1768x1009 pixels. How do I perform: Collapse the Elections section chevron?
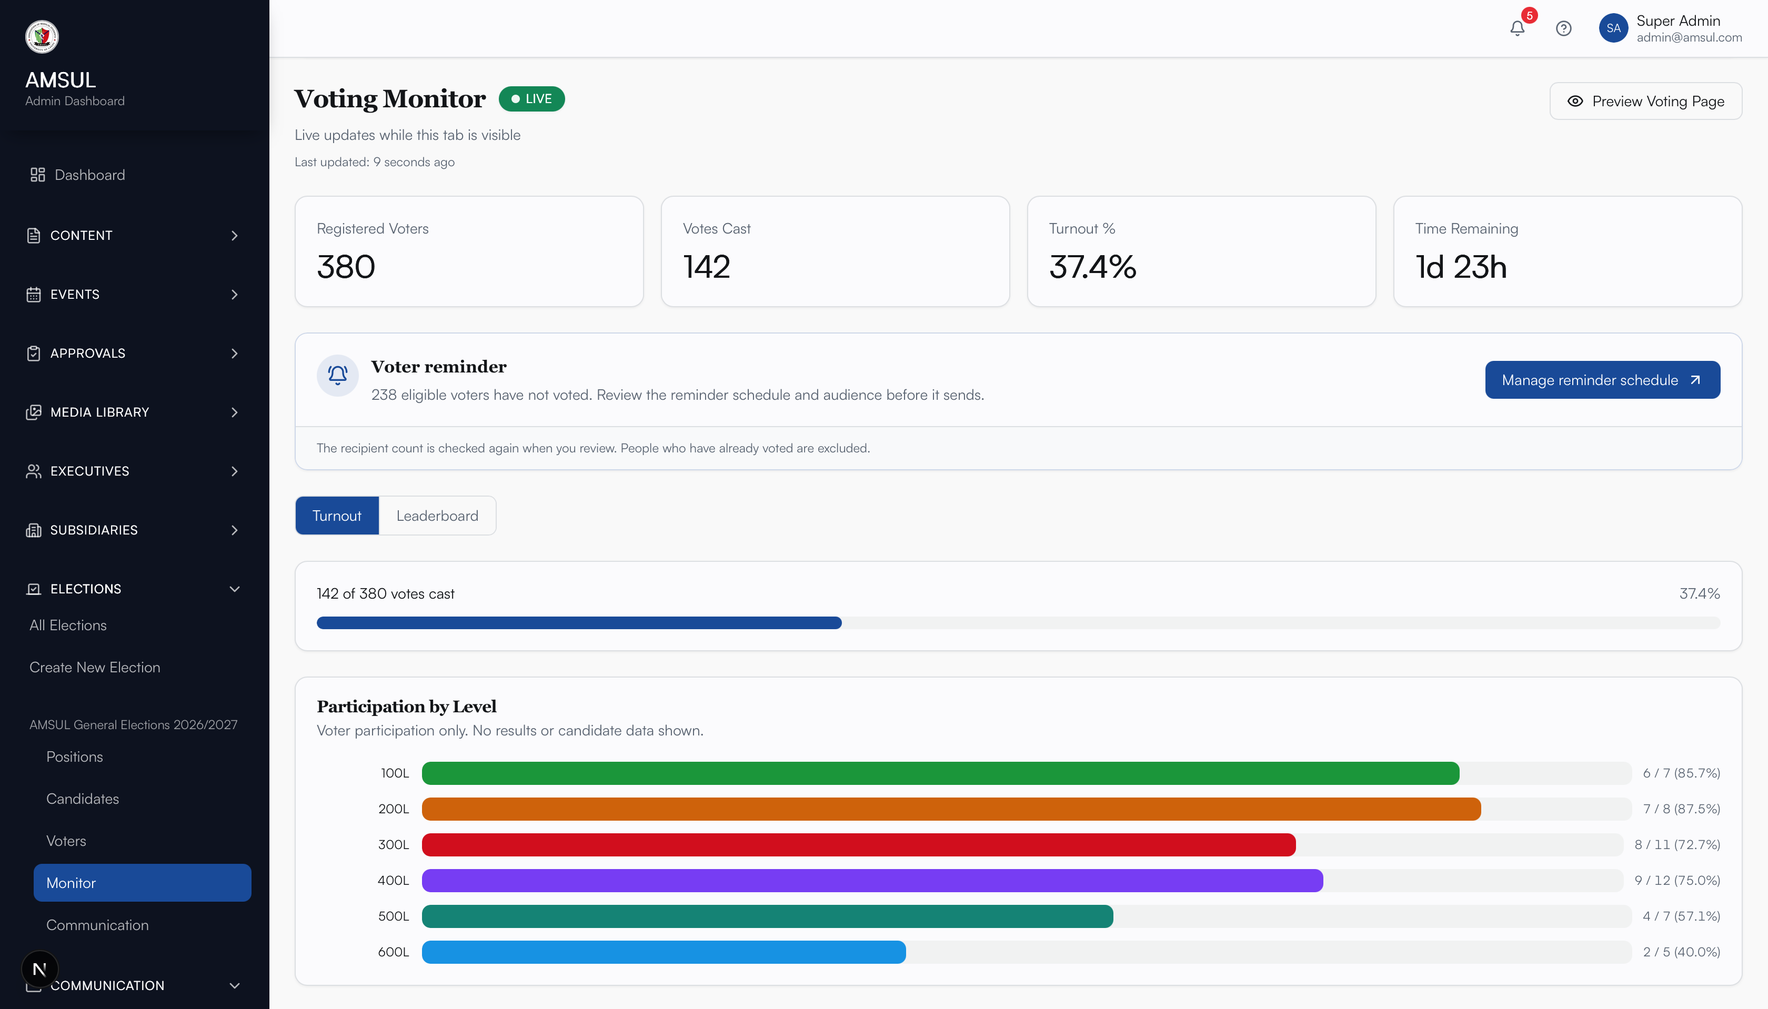(x=234, y=589)
